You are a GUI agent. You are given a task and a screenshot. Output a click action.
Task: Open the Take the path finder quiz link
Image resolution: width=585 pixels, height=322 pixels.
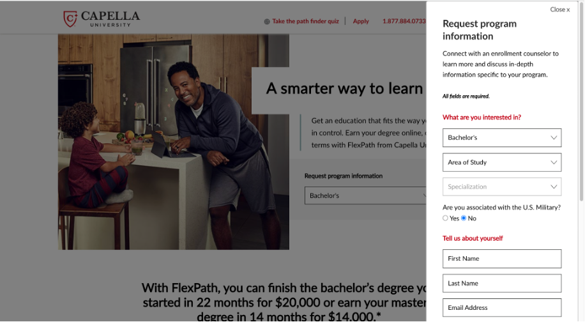[305, 21]
